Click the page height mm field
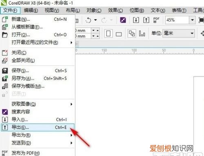 (83, 36)
